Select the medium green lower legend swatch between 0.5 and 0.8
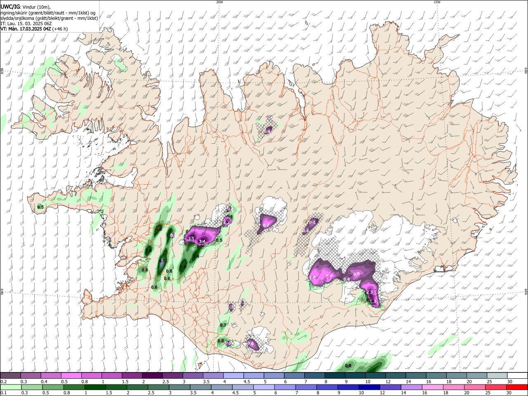The height and width of the screenshot is (396, 528). point(53,387)
